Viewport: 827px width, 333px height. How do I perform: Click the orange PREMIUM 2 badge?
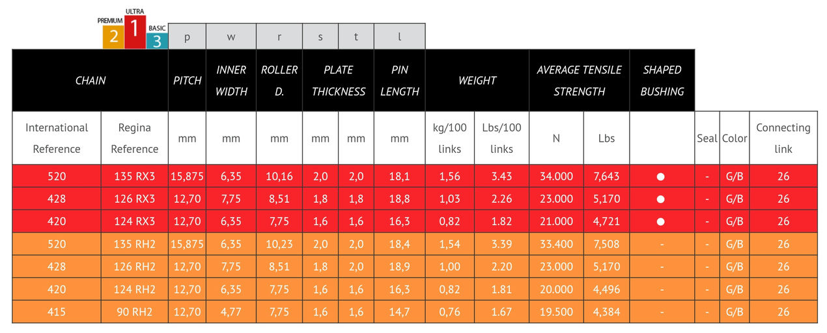pyautogui.click(x=113, y=34)
